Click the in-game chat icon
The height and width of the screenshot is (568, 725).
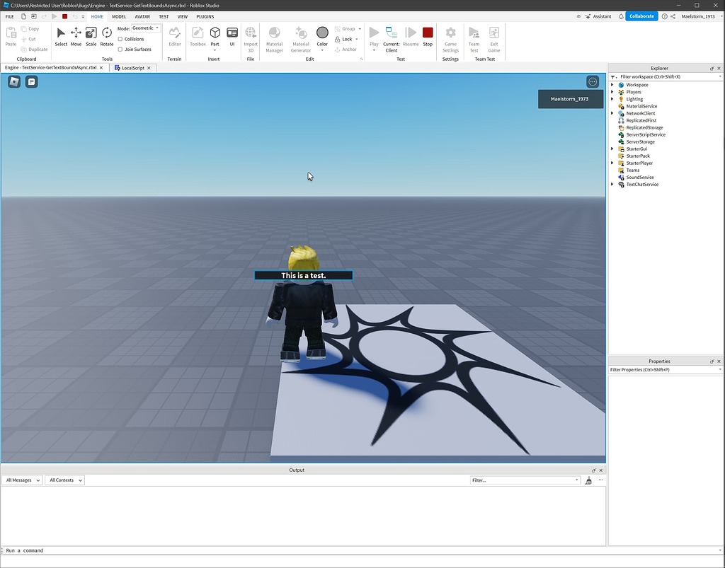pos(31,82)
